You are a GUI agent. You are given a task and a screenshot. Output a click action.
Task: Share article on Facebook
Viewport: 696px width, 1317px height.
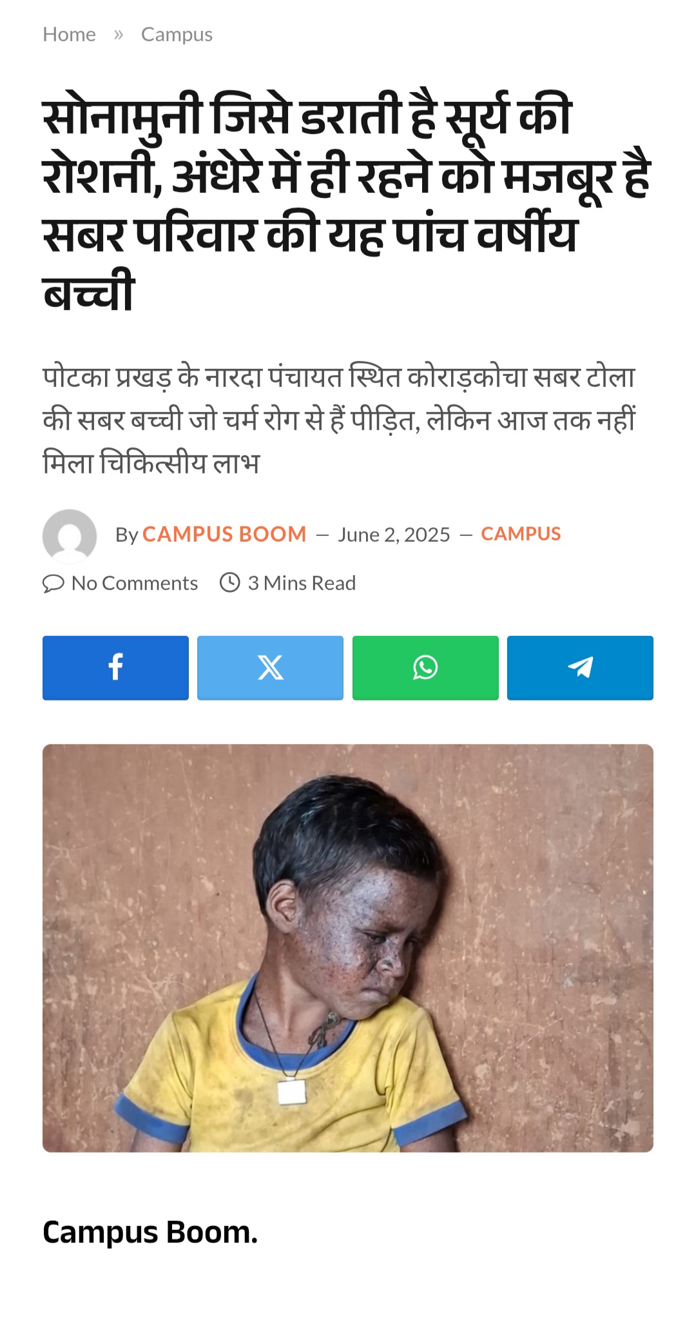(x=115, y=668)
